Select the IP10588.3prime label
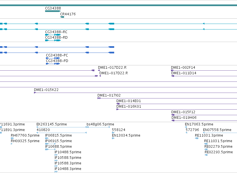The height and width of the screenshot is (173, 237). tap(68, 163)
